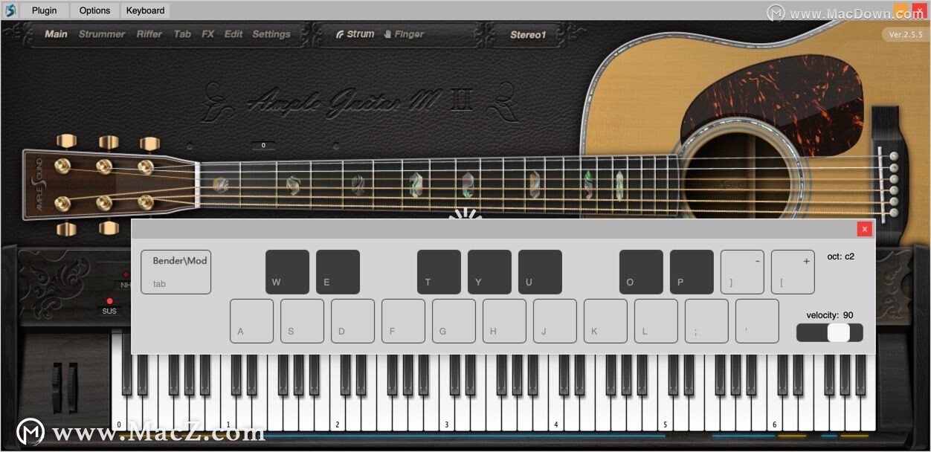This screenshot has width=931, height=452.
Task: Click the D white key button
Action: tap(352, 321)
